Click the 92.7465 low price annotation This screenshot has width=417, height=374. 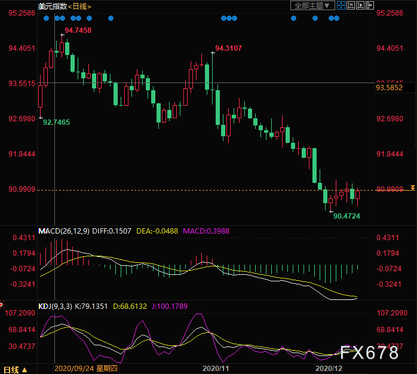tap(56, 122)
